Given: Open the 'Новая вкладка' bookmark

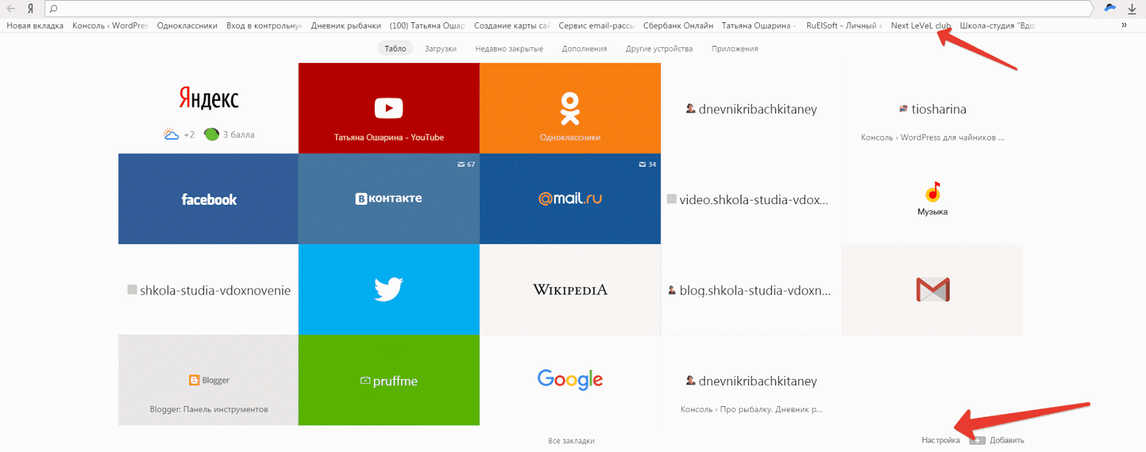Looking at the screenshot, I should pyautogui.click(x=35, y=26).
